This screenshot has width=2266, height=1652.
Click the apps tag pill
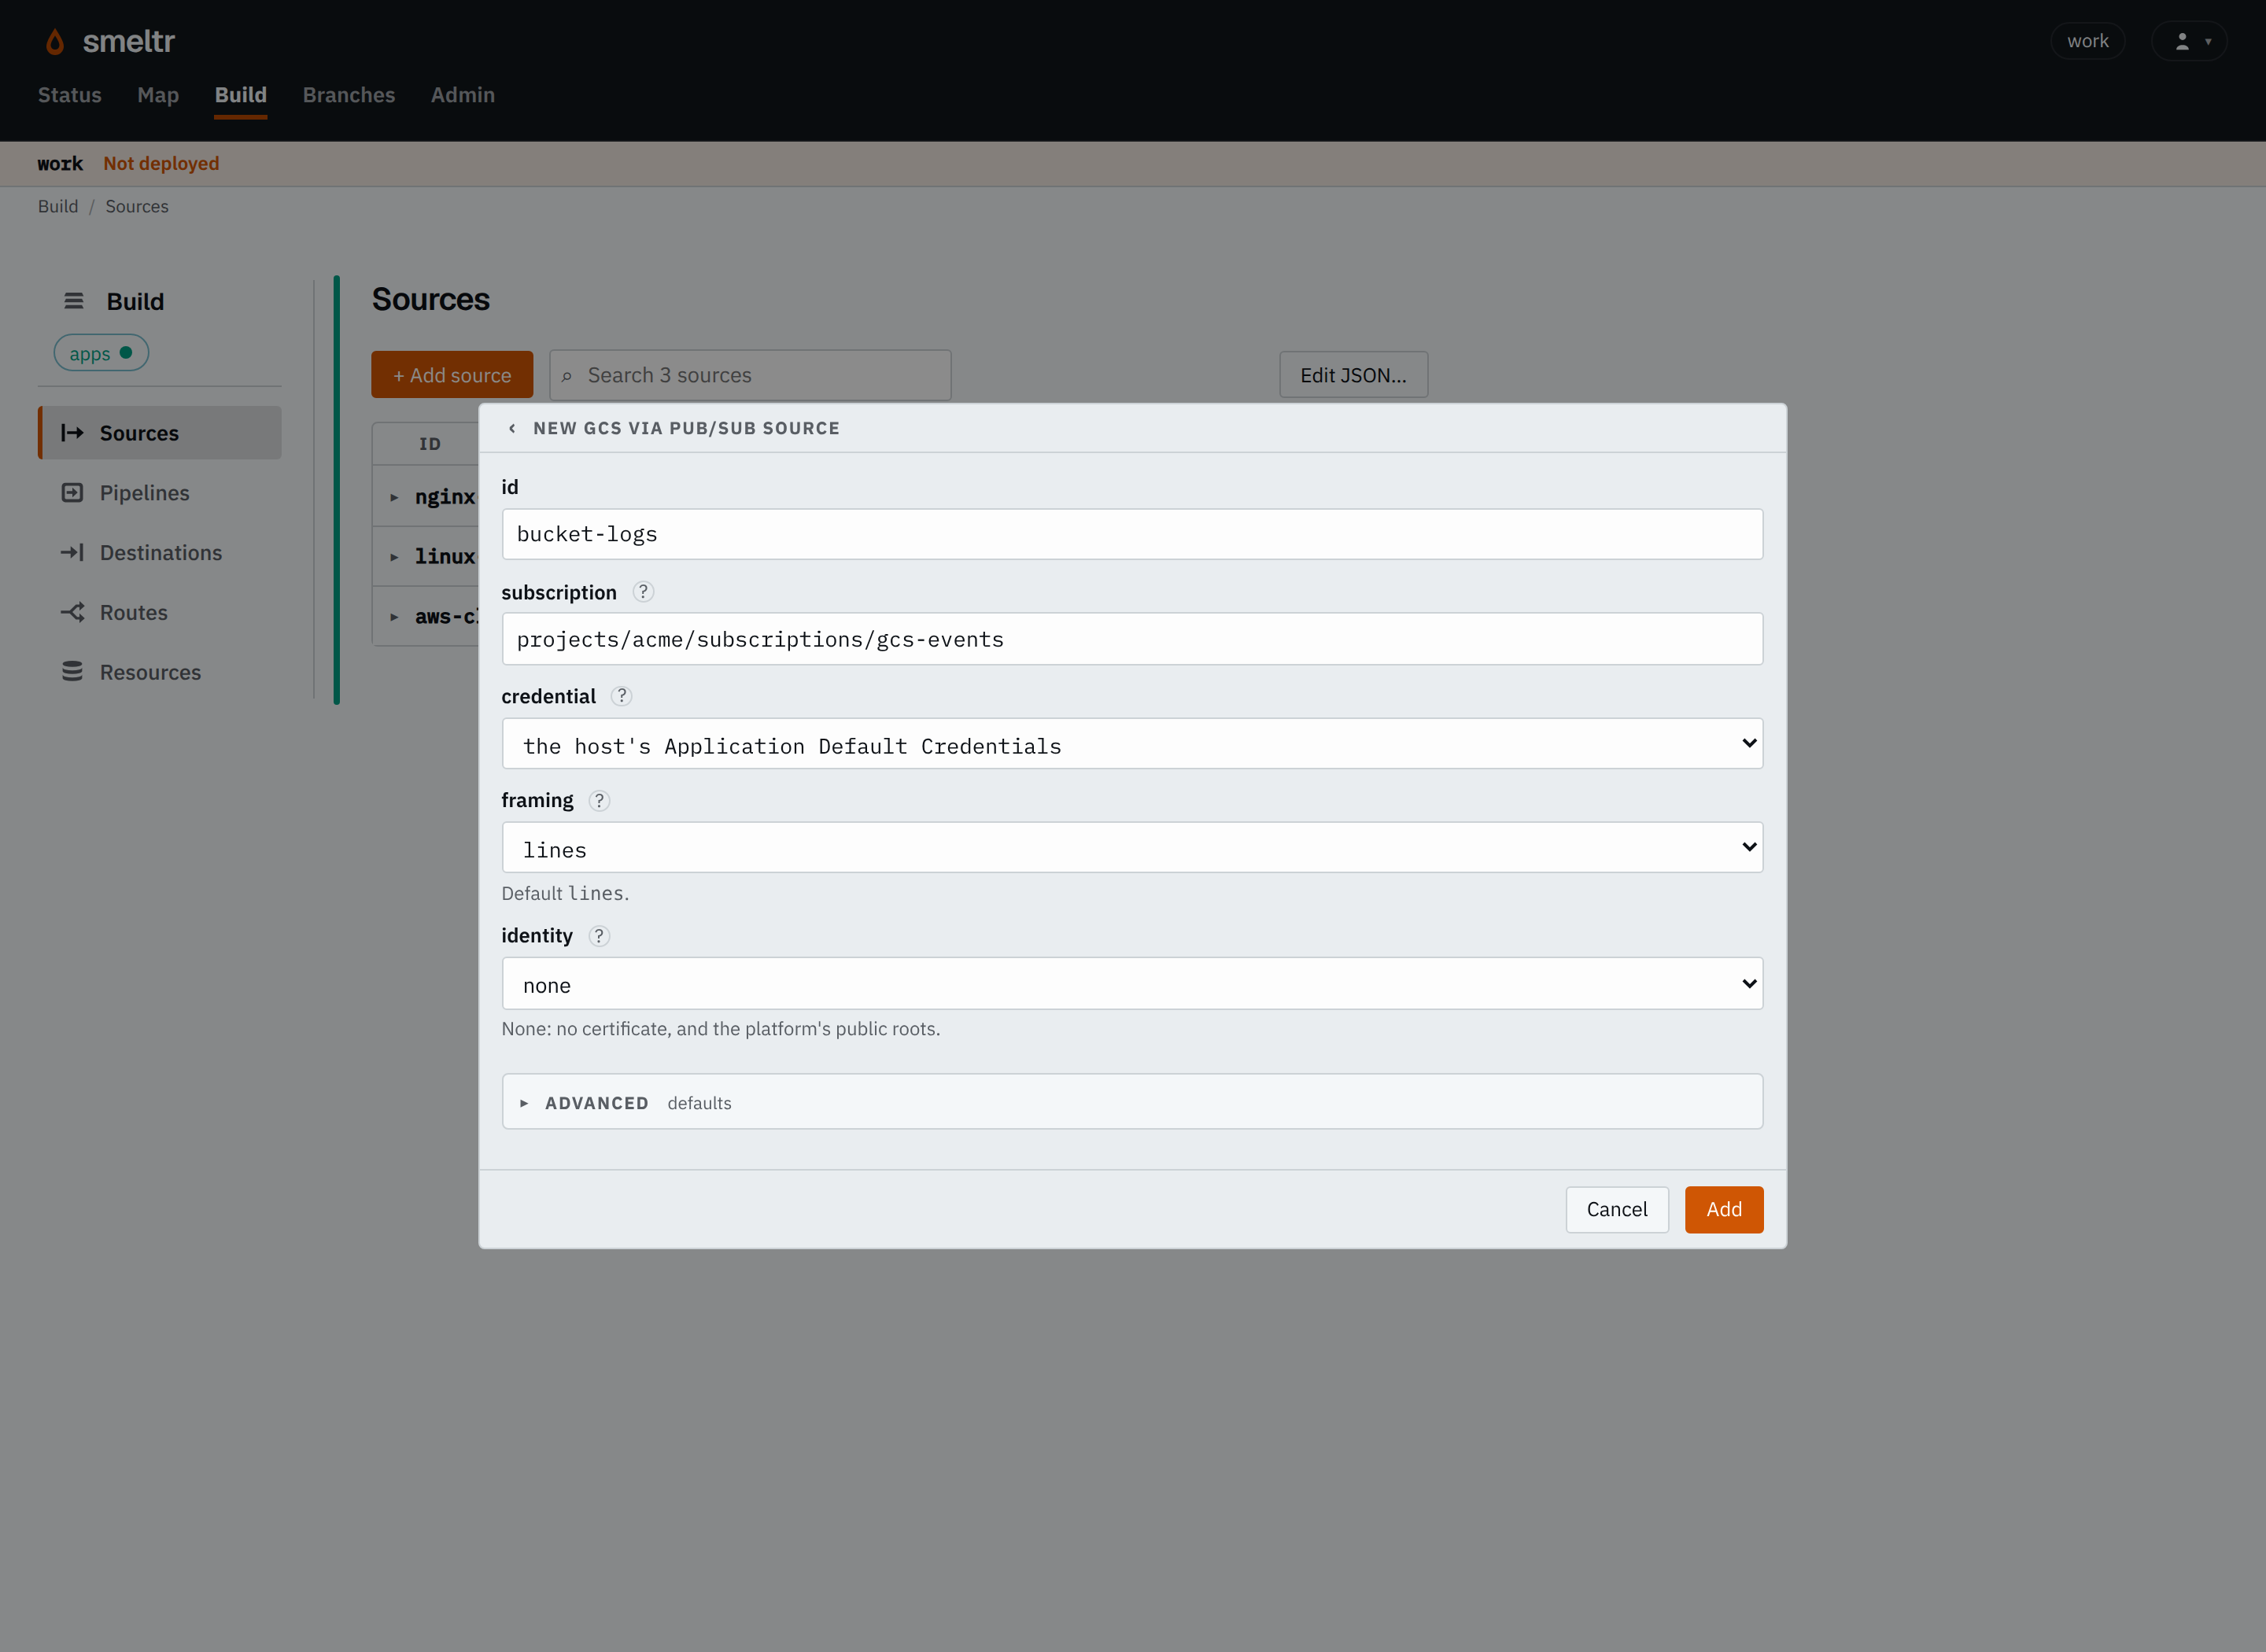[x=101, y=353]
